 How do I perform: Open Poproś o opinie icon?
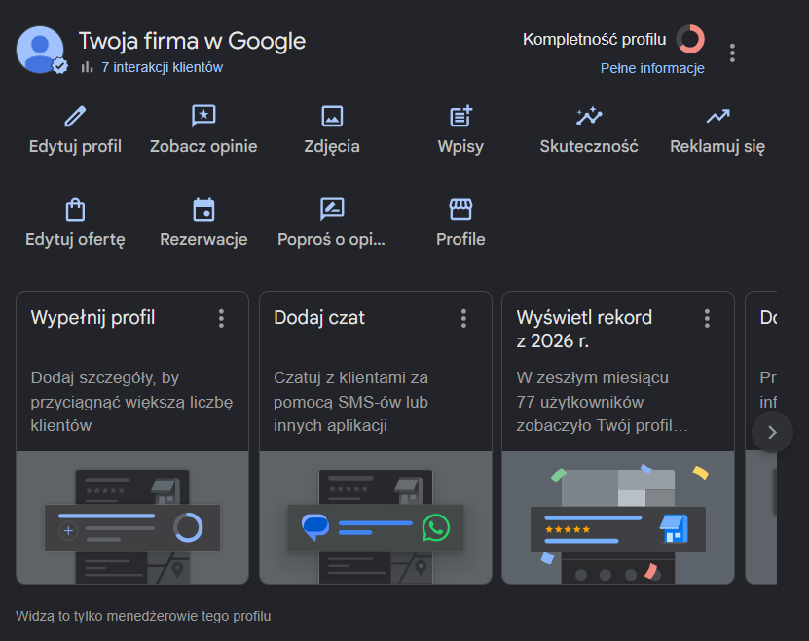coord(332,209)
